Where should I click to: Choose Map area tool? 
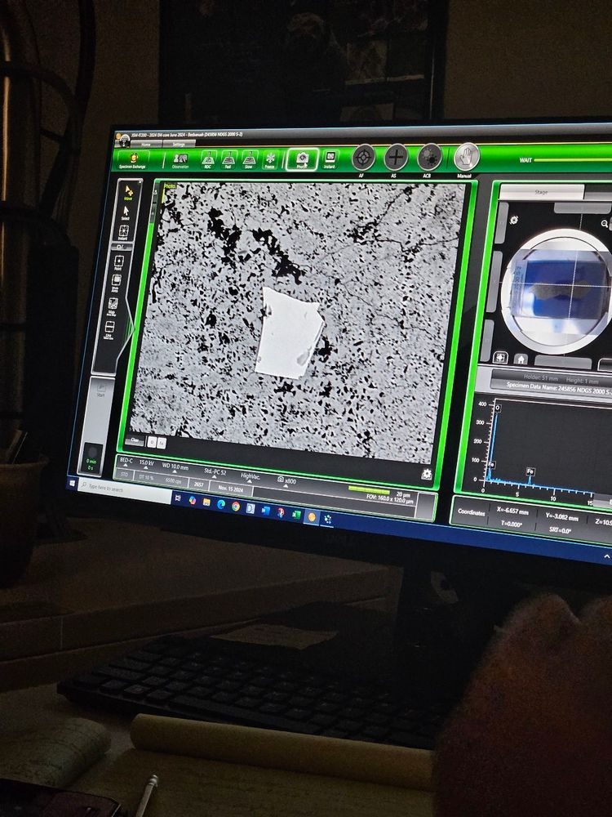coord(113,306)
